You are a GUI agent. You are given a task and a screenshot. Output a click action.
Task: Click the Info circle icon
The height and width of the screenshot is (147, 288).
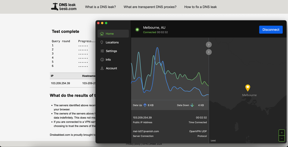[102, 60]
